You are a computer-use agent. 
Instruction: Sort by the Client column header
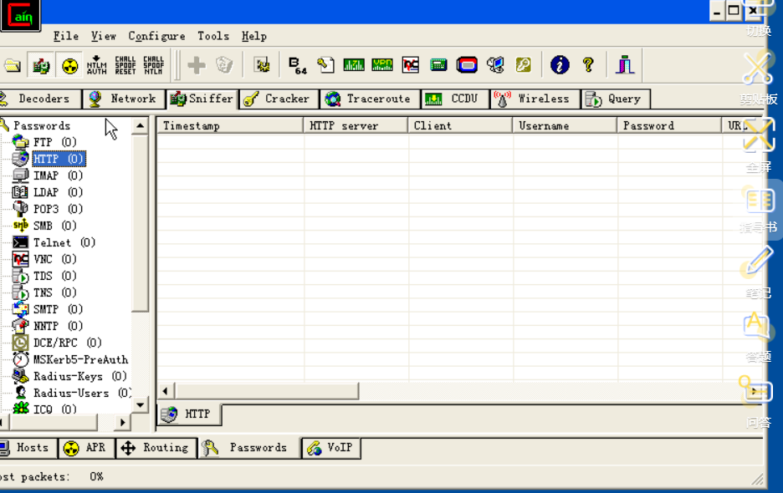point(460,125)
